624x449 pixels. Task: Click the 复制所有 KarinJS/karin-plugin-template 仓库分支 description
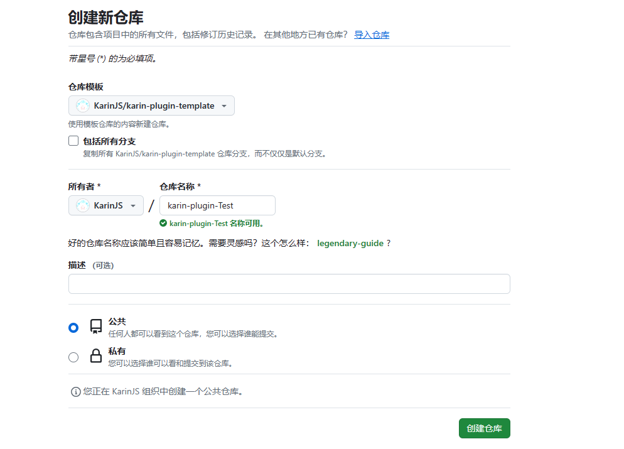click(x=205, y=154)
